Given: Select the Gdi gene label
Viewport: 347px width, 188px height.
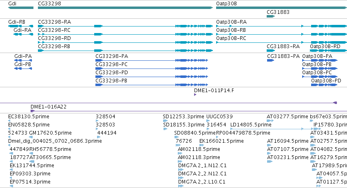Looking at the screenshot, I should [12, 4].
